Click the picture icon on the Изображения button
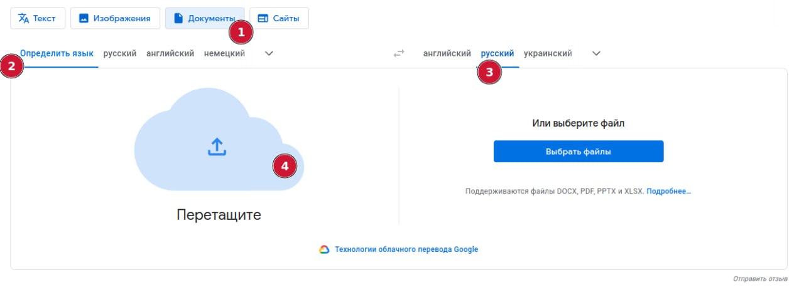This screenshot has height=307, width=804. pos(84,18)
